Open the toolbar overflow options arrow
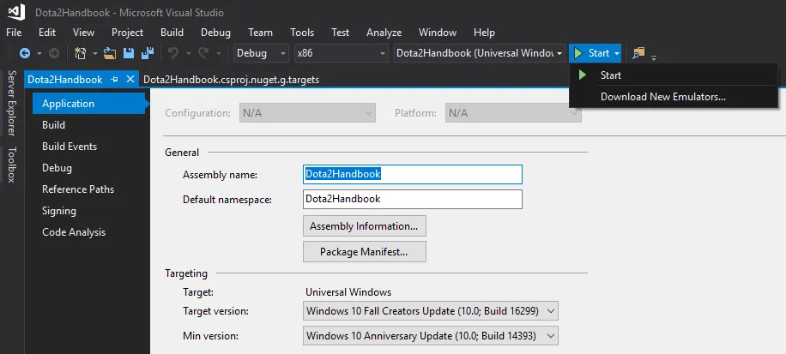Viewport: 786px width, 354px height. tap(654, 58)
